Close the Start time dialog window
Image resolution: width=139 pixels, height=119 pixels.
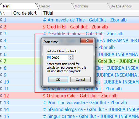pos(87,40)
